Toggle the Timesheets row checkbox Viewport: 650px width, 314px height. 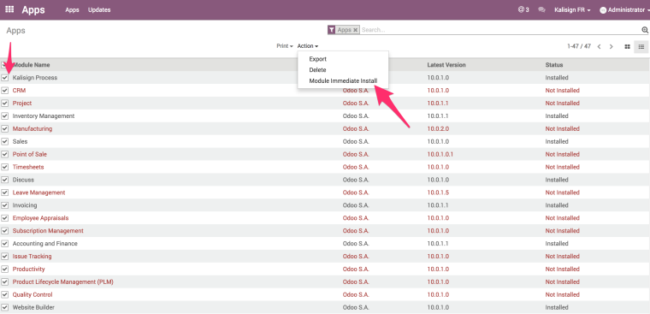pyautogui.click(x=5, y=167)
